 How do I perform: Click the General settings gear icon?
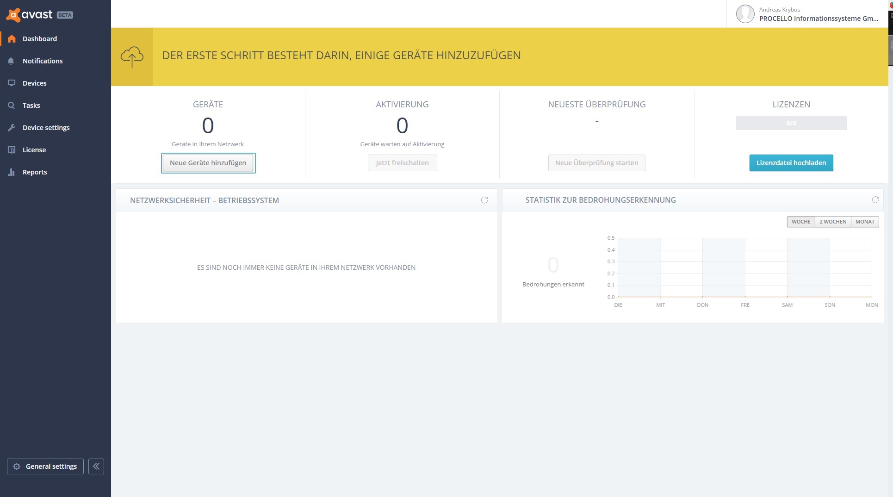[17, 466]
